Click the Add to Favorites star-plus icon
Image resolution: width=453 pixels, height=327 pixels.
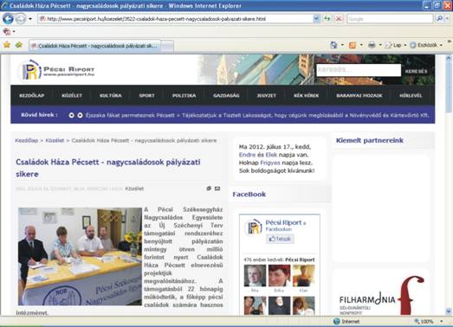(x=19, y=45)
